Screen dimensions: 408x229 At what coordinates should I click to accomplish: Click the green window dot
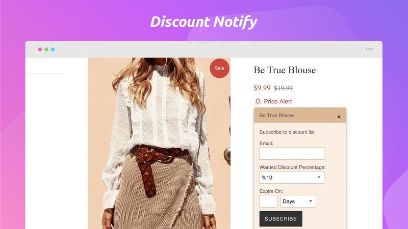tap(46, 49)
